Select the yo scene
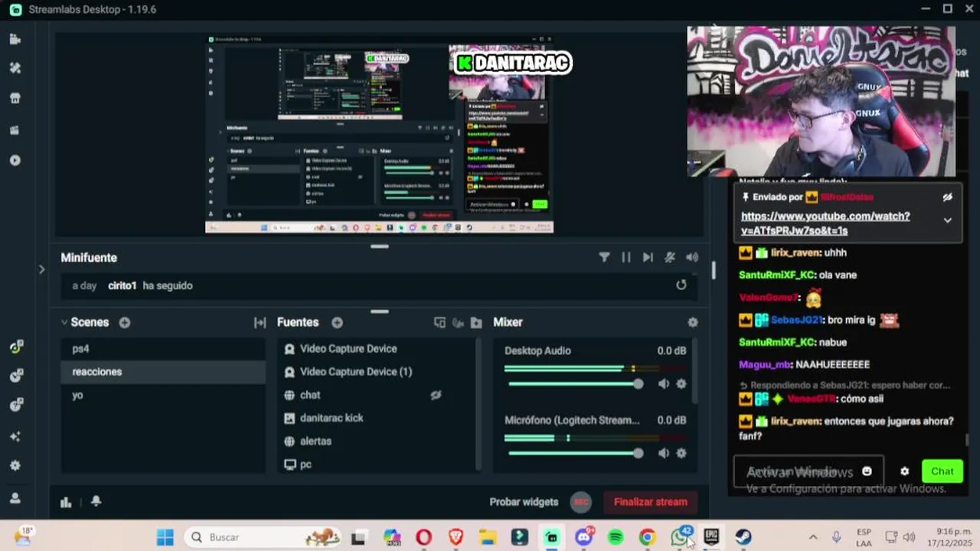Screen dimensions: 980x551 163,395
